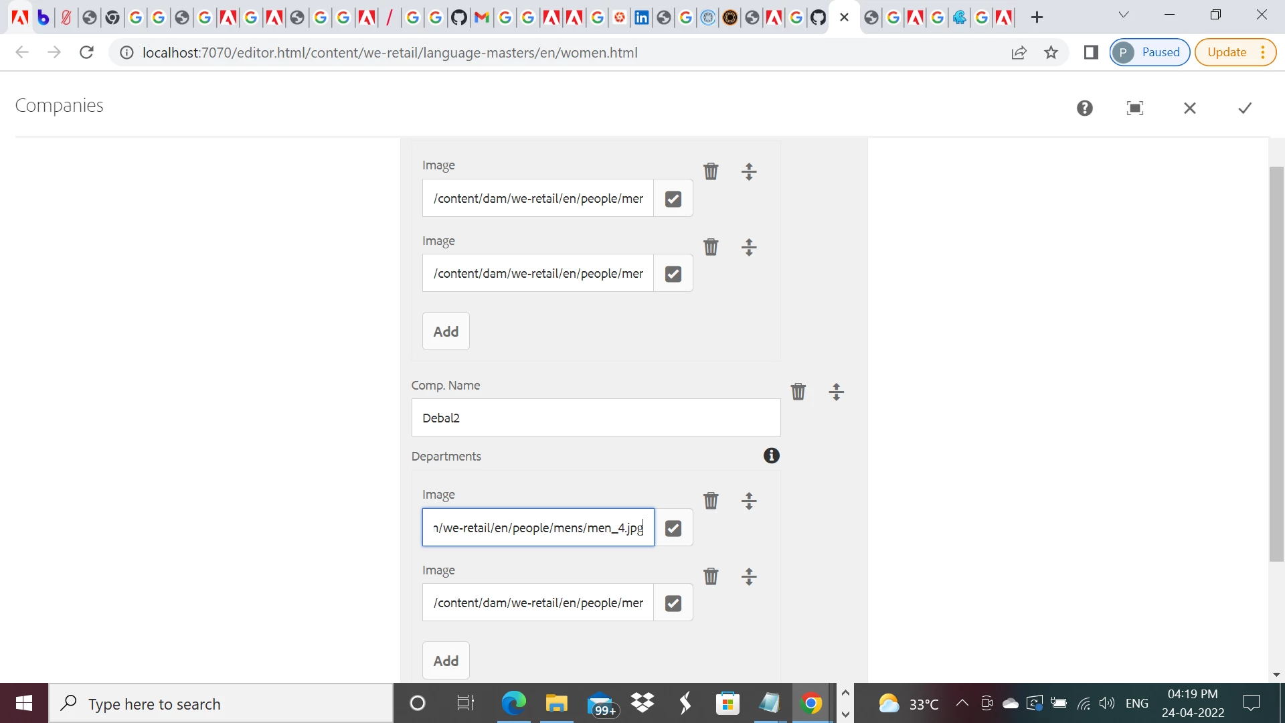Delete the Debal2 company entry
Viewport: 1285px width, 723px height.
pos(798,392)
